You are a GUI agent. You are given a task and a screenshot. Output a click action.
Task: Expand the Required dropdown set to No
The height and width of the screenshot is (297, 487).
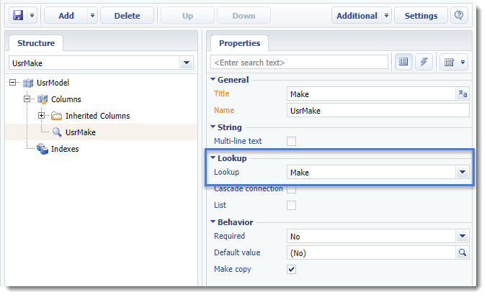[463, 237]
